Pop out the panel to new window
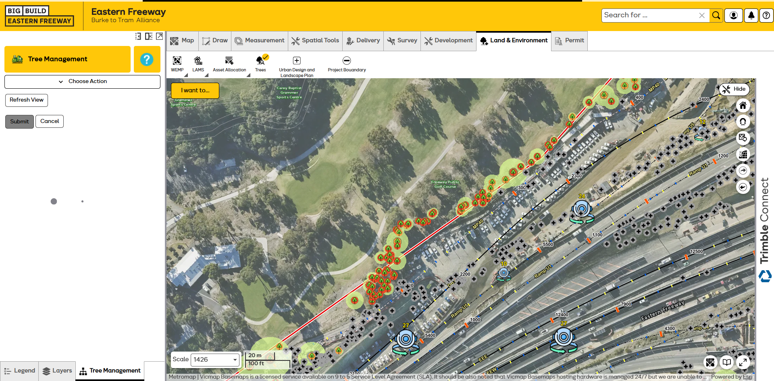774x381 pixels. tap(160, 36)
